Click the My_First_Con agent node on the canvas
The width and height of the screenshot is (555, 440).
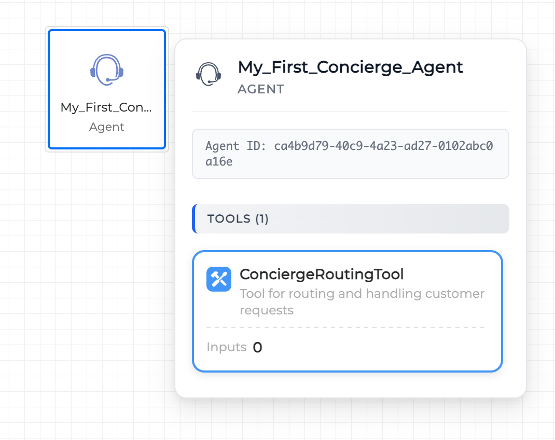[106, 89]
